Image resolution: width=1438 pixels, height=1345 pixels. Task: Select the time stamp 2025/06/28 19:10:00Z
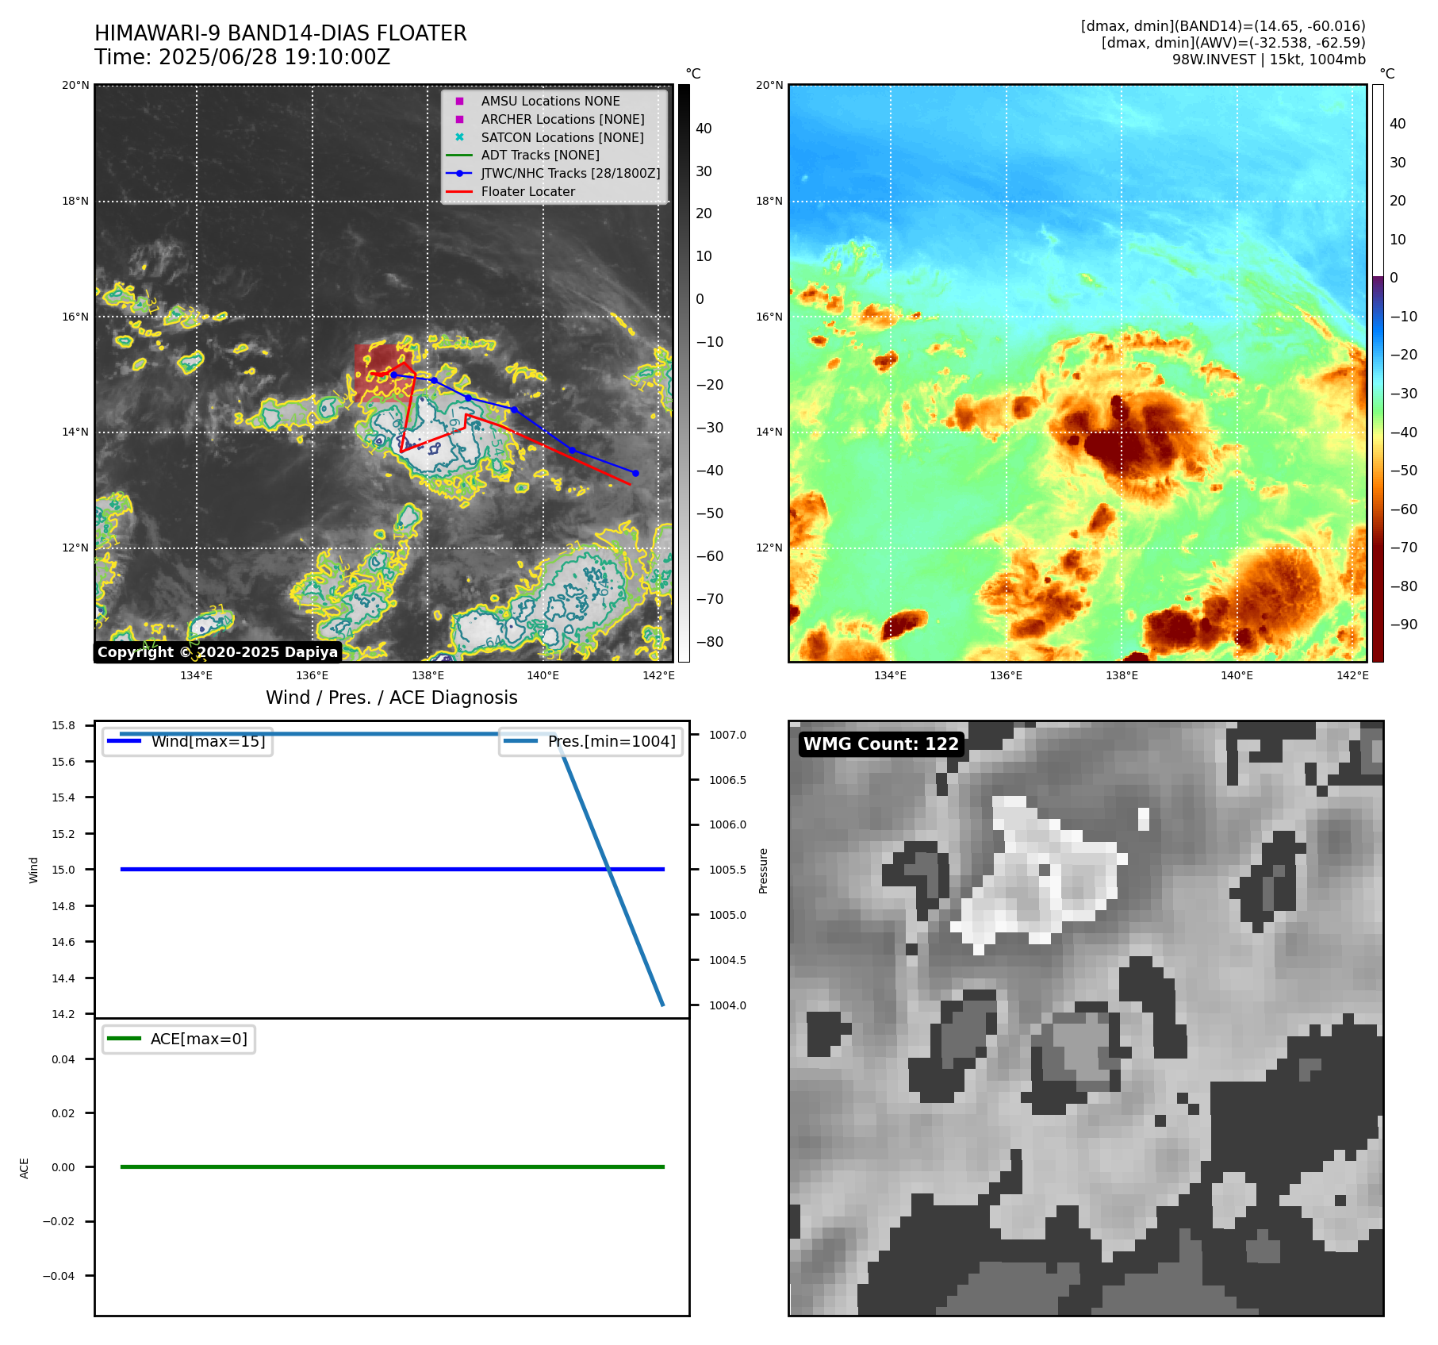[x=274, y=57]
